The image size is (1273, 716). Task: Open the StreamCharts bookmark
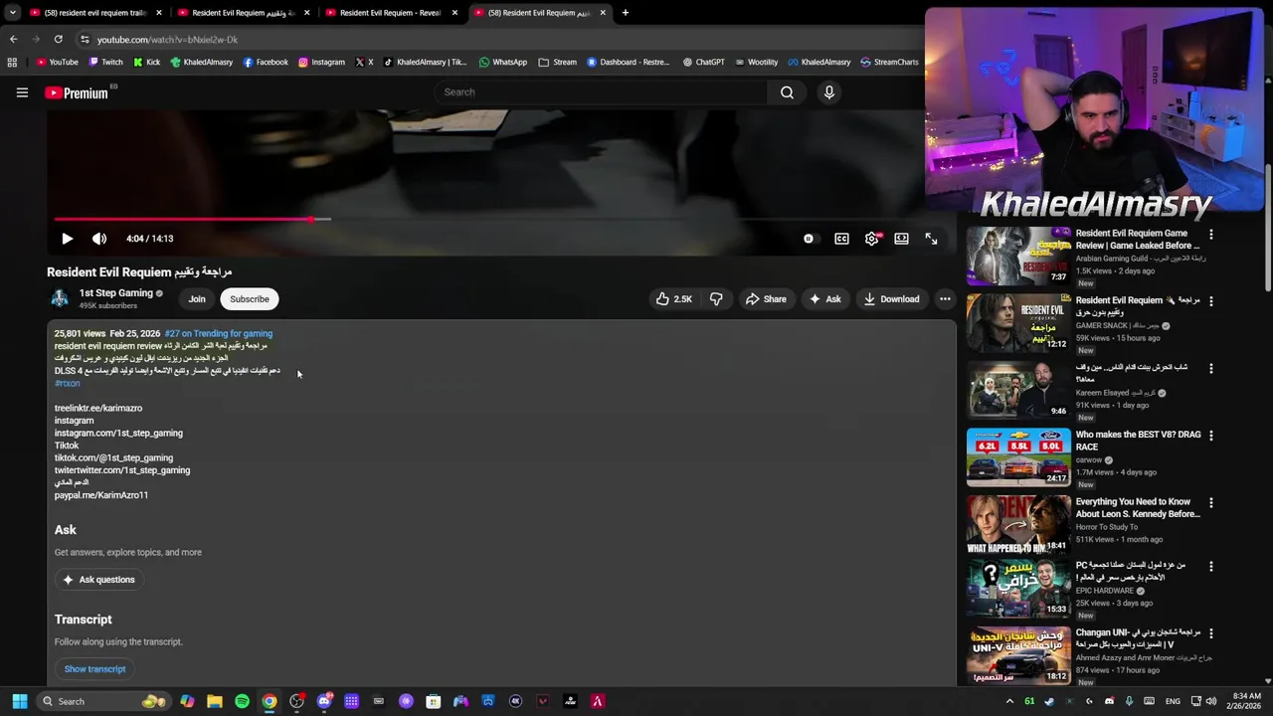[x=889, y=62]
